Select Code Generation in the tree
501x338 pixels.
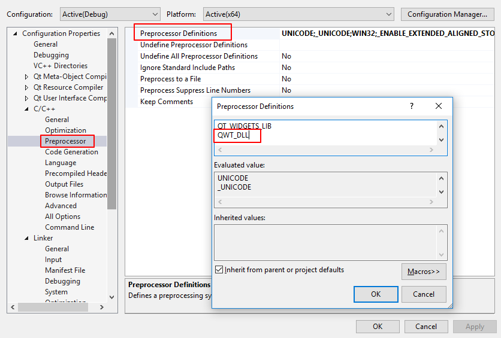(71, 152)
